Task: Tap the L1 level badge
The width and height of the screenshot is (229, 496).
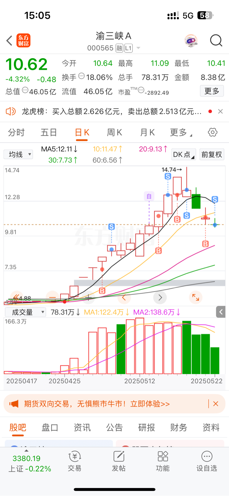Action: 128,48
